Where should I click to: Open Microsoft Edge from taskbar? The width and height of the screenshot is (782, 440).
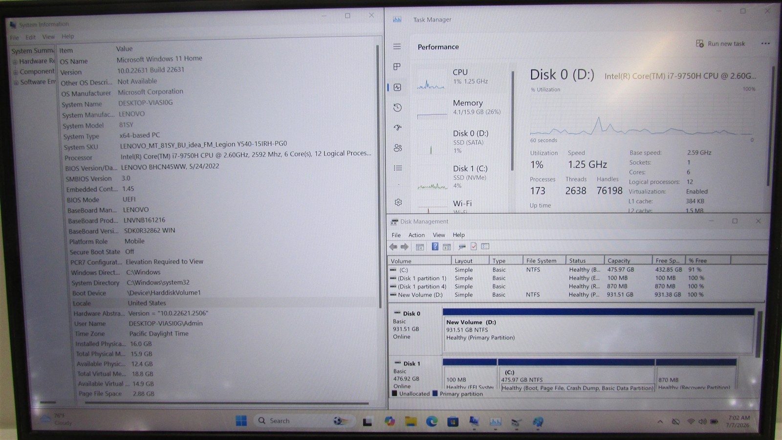(432, 421)
